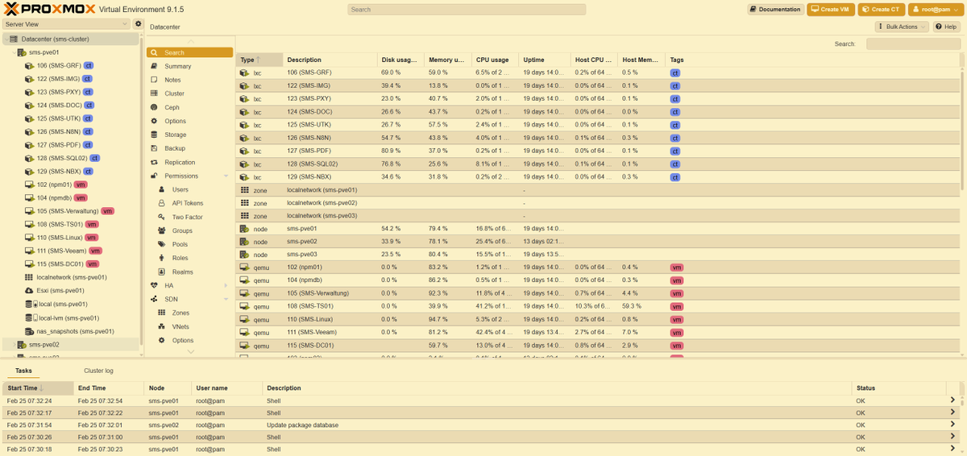Select 128 (SMS-SQL02) in server tree

tap(63, 158)
